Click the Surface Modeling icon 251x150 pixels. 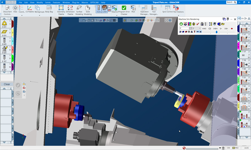[79, 10]
